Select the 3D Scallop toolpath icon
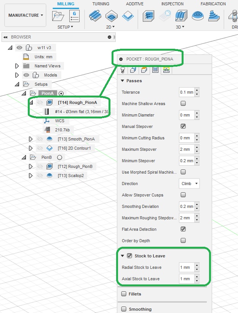The image size is (238, 313). pos(198,16)
